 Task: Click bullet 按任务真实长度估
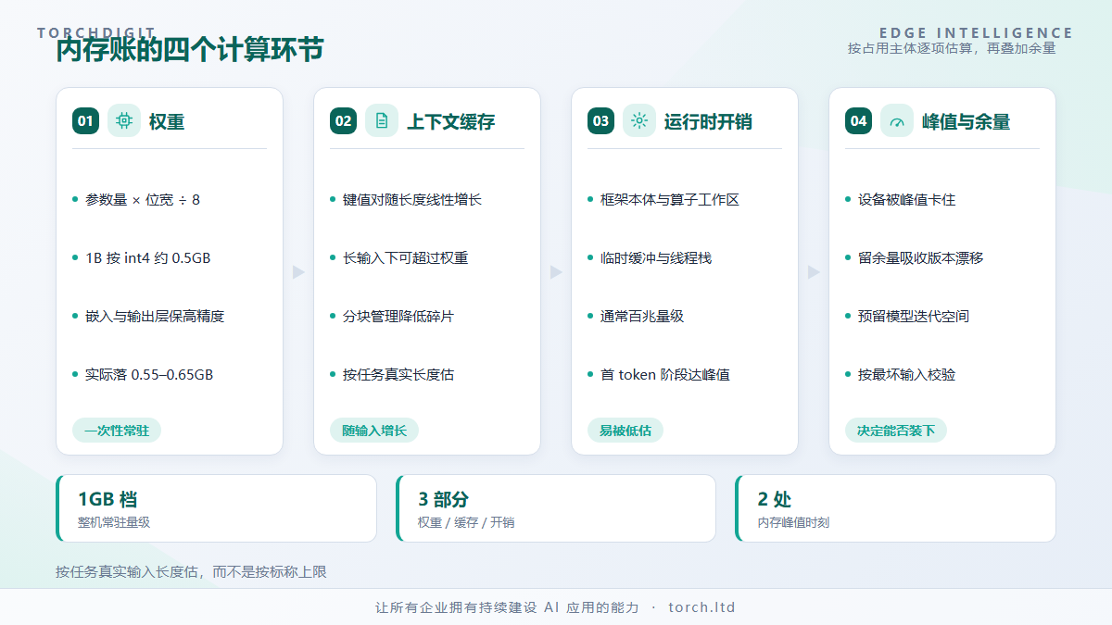[398, 375]
